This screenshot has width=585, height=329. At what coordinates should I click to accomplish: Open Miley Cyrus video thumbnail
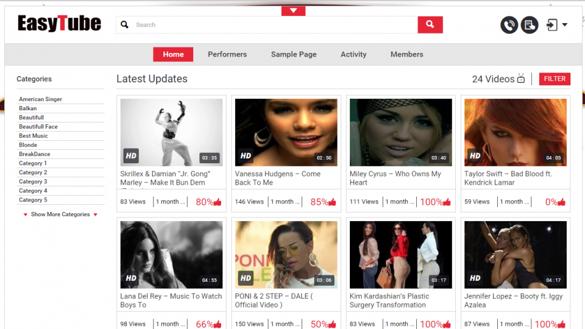click(401, 132)
